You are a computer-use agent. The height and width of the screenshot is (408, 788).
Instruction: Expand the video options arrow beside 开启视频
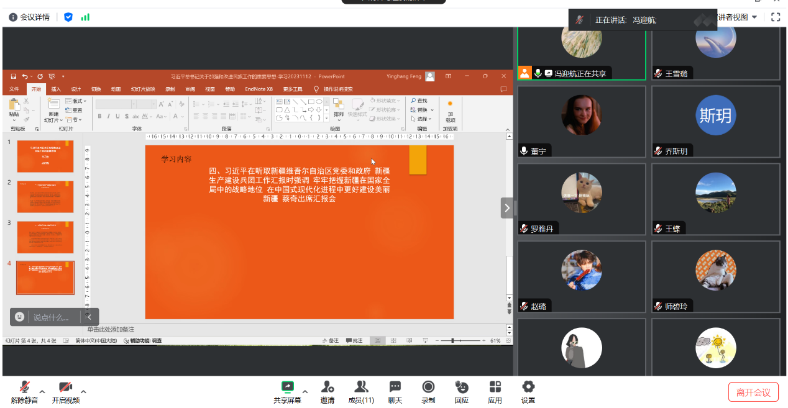[83, 391]
